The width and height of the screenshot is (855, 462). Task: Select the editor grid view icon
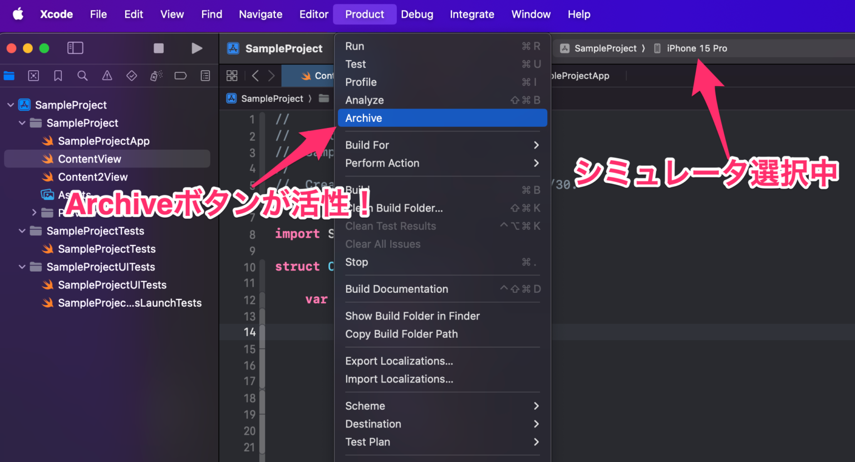pos(232,75)
